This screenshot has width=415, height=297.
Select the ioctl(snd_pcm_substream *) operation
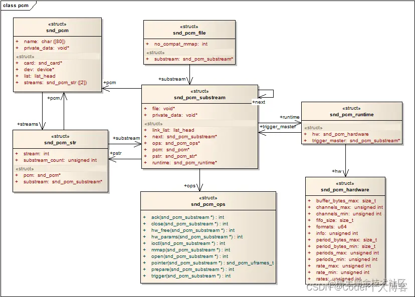188,243
